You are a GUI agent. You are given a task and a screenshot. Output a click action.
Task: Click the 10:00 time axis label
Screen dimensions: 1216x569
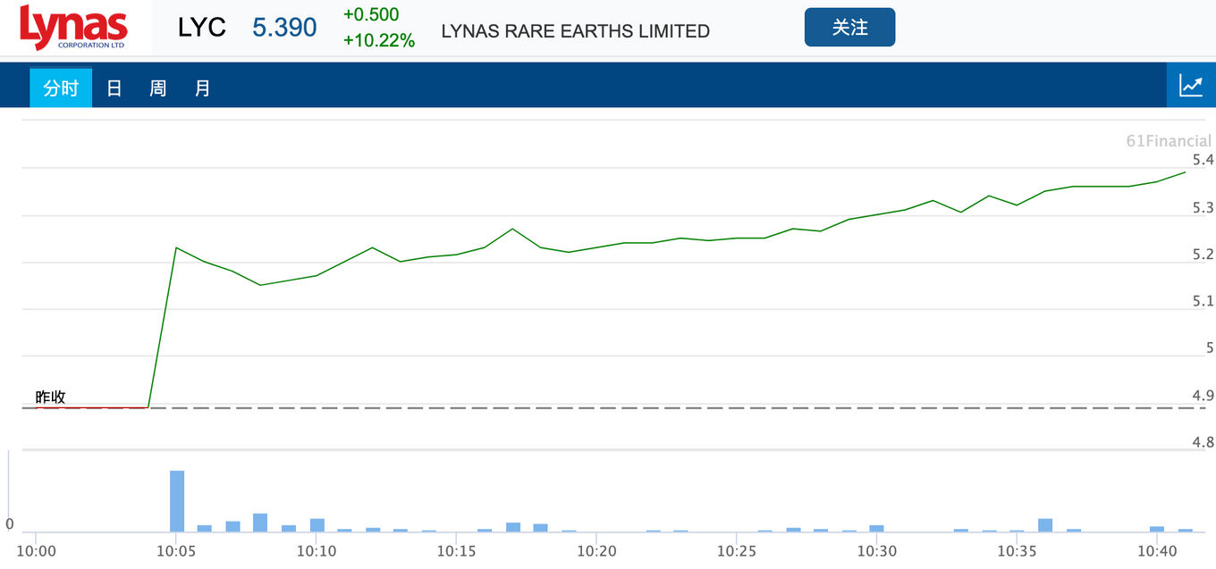(36, 551)
